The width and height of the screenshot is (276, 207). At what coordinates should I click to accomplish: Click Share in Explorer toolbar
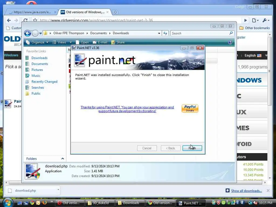pyautogui.click(x=118, y=42)
